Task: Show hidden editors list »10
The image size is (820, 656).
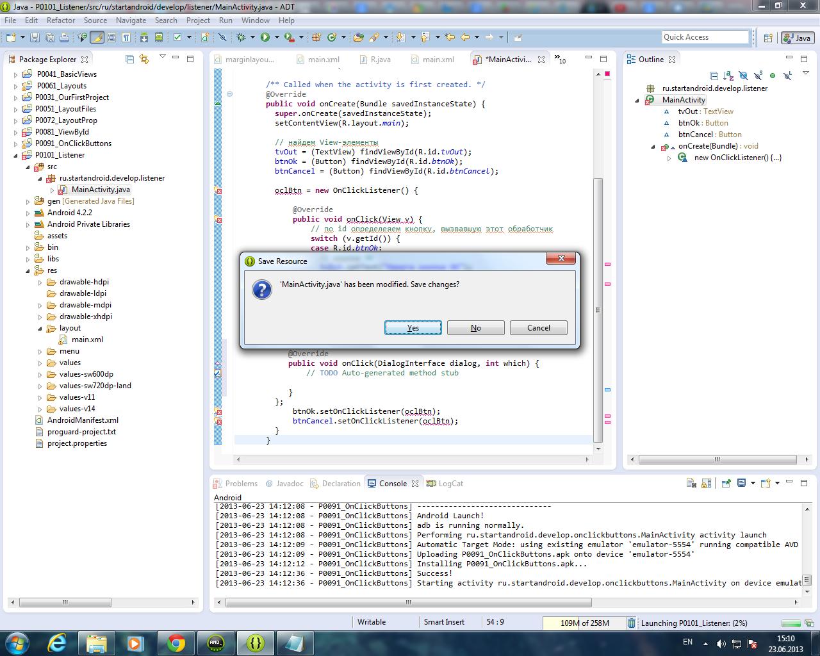Action: click(562, 60)
